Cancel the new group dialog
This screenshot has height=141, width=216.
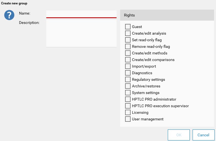point(203,135)
